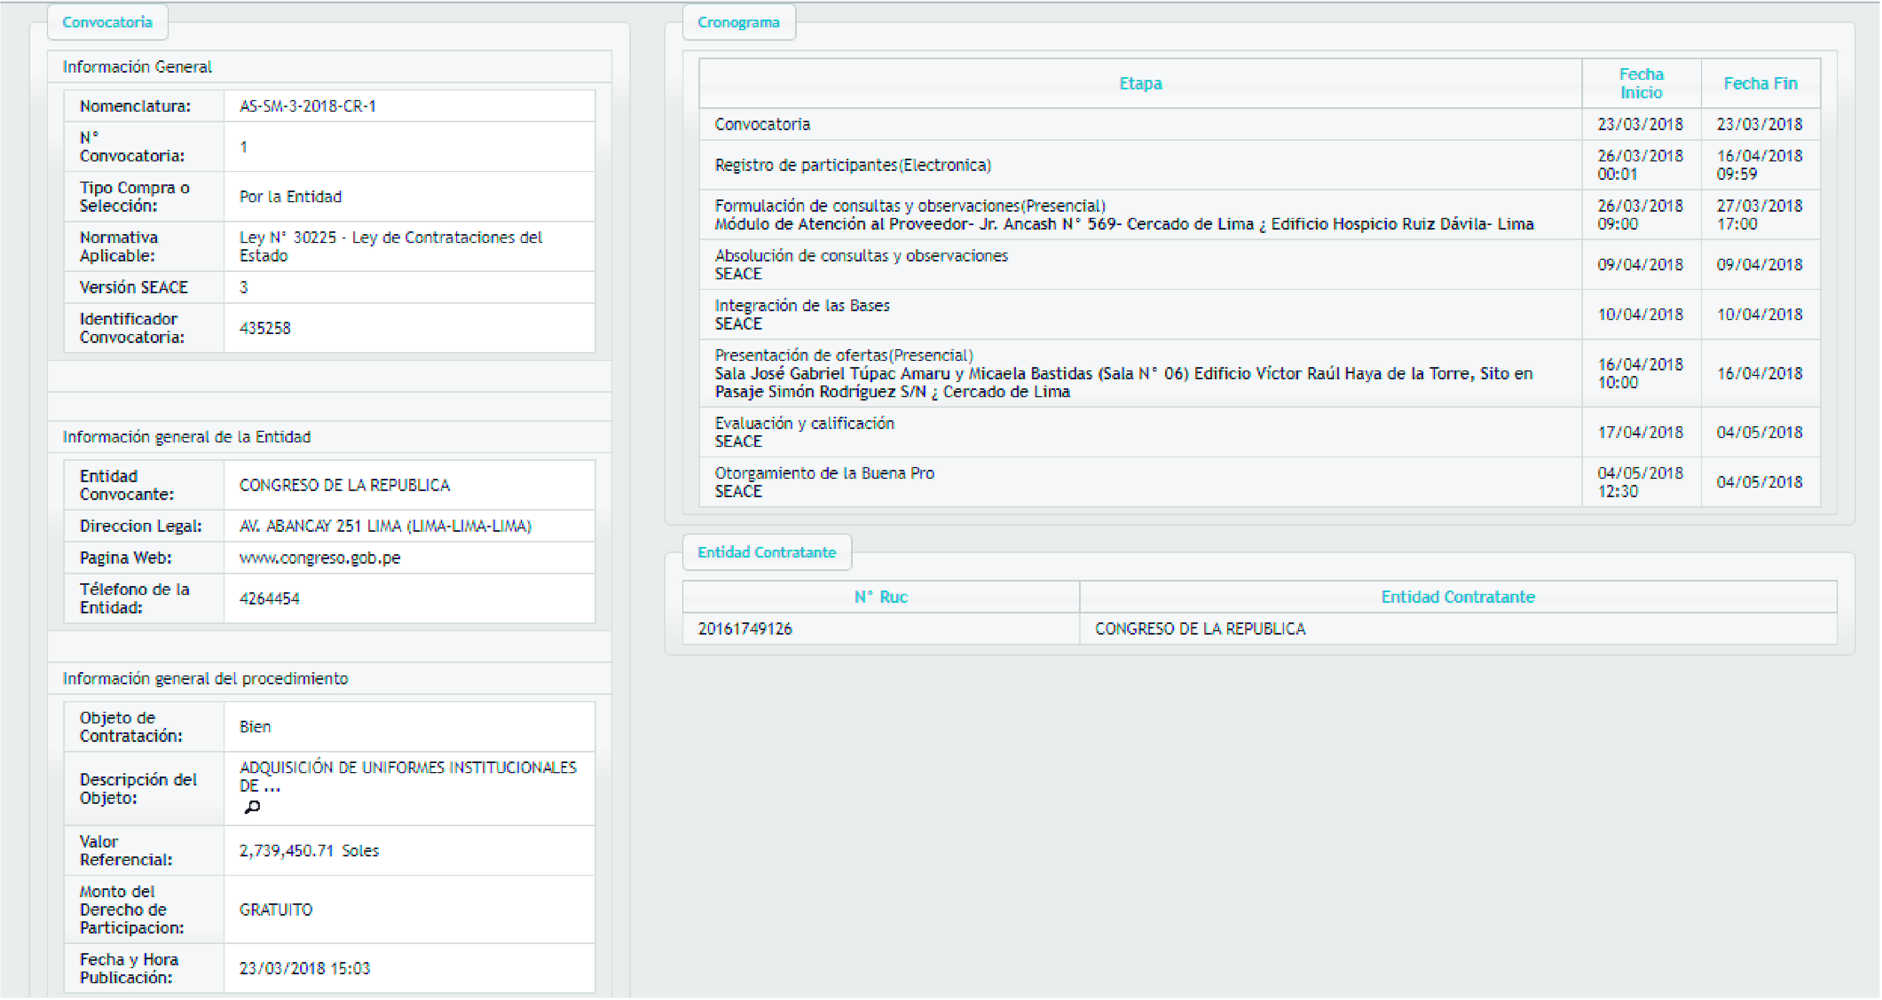
Task: Open the Convocatoria tab
Action: coord(107,22)
